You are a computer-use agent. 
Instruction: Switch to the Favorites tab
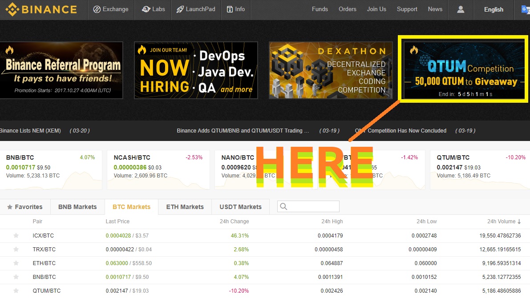25,207
